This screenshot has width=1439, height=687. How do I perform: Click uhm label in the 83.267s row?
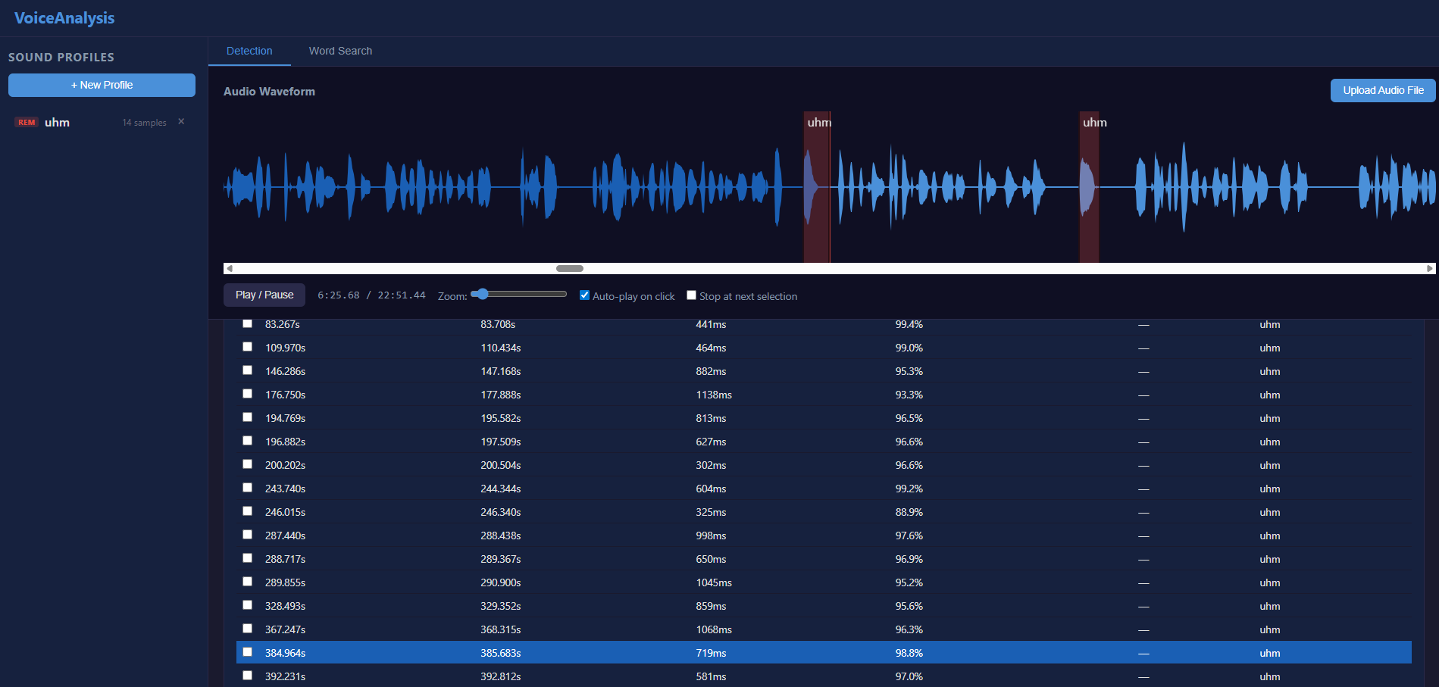[1270, 324]
